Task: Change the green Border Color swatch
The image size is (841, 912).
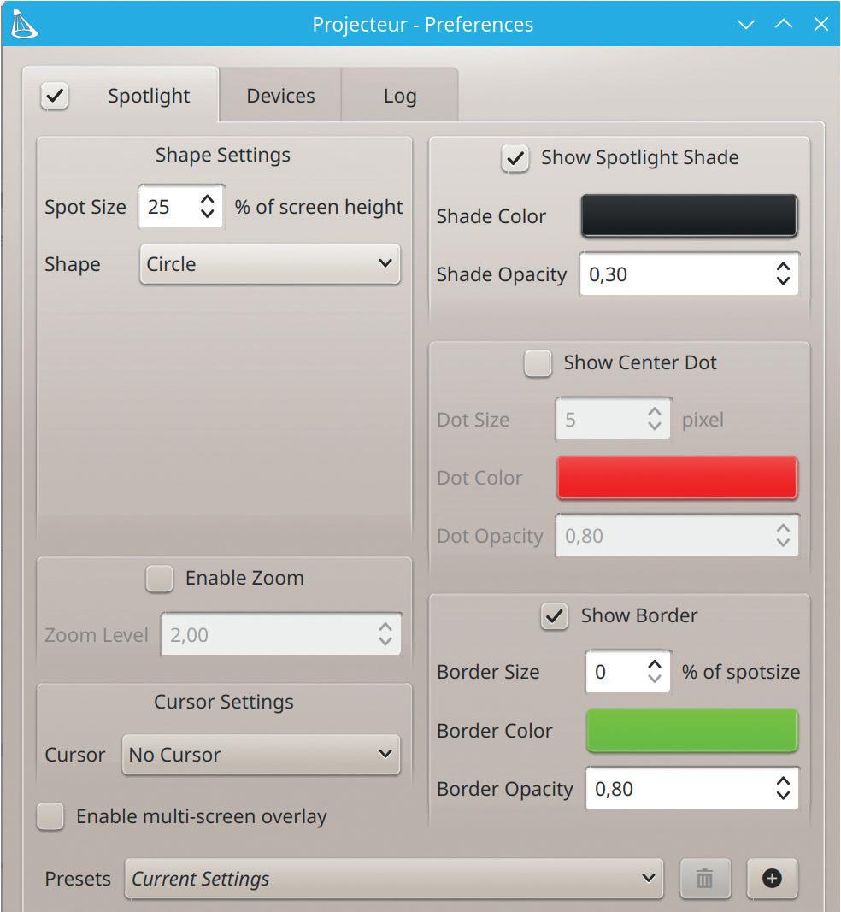Action: [x=692, y=731]
